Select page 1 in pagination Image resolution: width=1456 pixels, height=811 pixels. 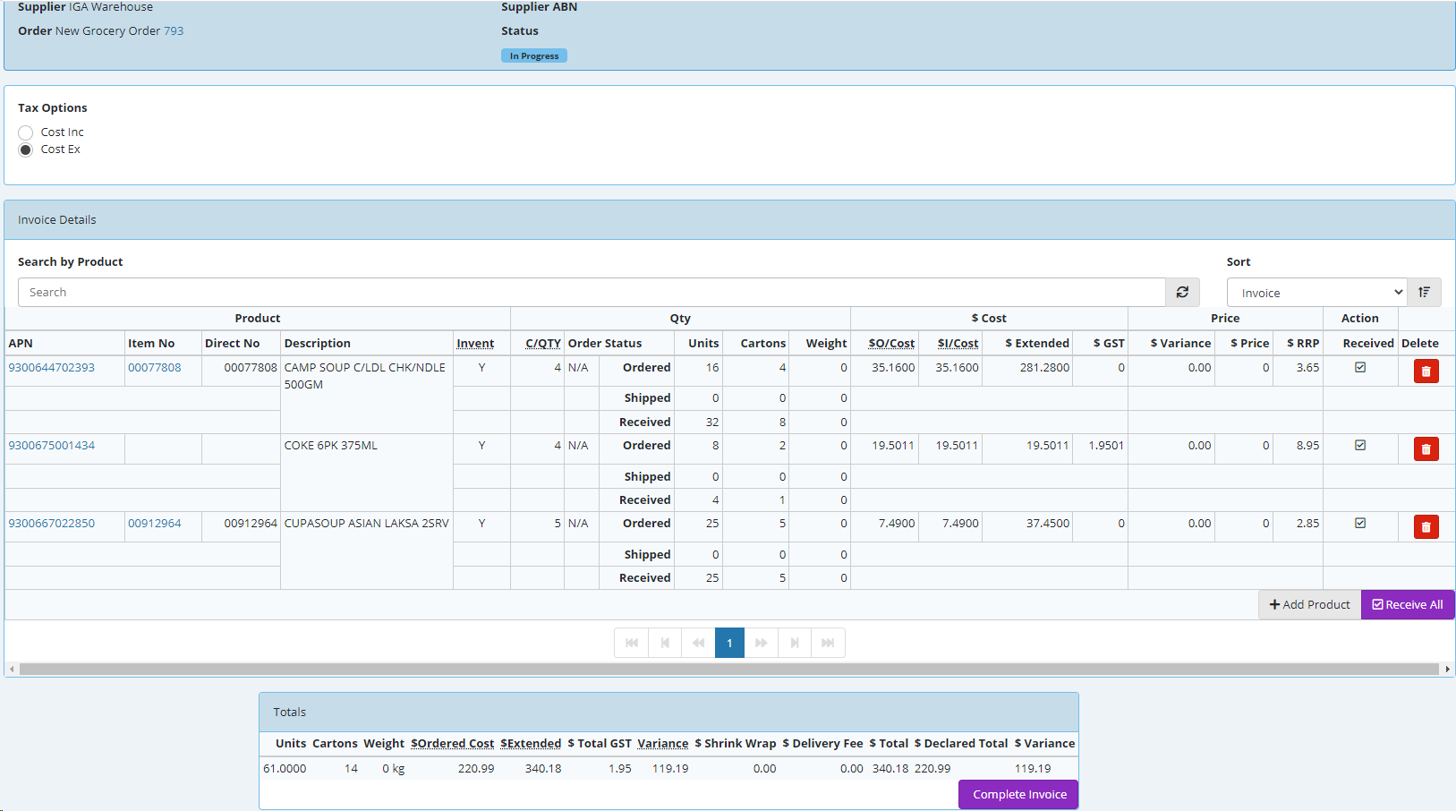729,643
